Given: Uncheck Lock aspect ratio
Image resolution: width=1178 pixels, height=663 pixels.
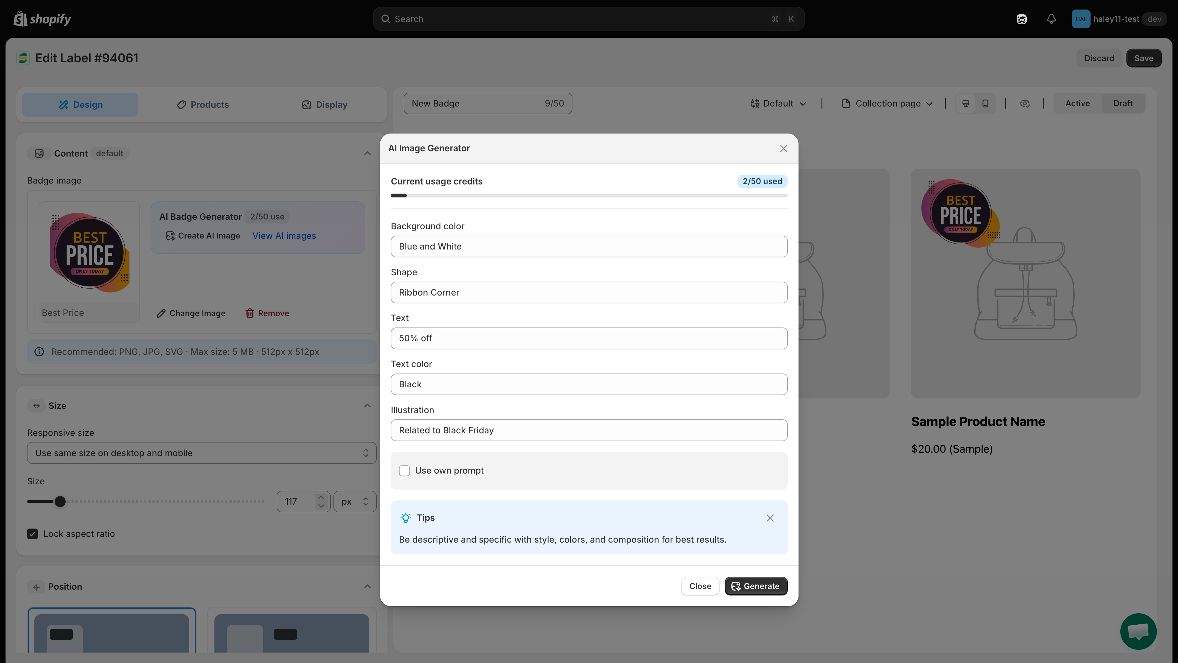Looking at the screenshot, I should 33,533.
